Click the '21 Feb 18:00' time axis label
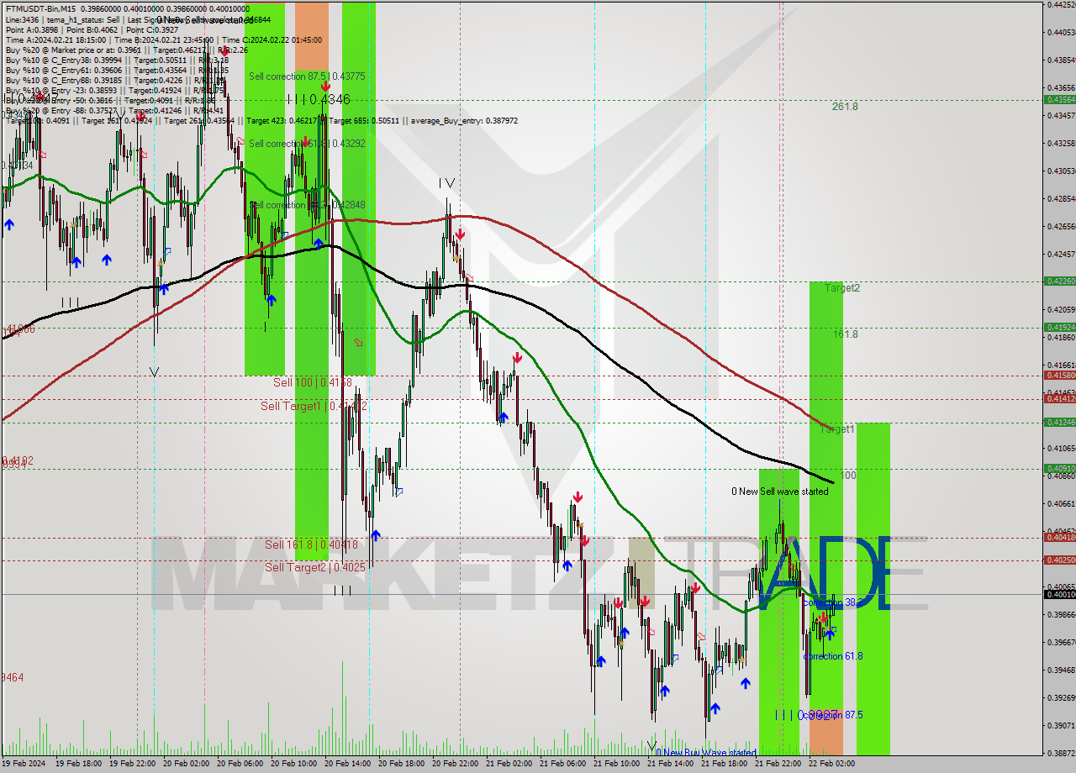This screenshot has width=1076, height=773. tap(724, 764)
